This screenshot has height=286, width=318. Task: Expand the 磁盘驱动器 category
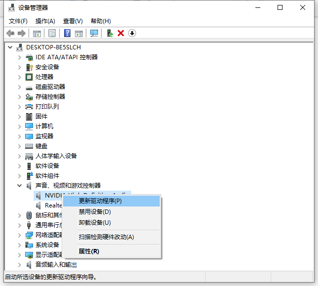coord(20,87)
